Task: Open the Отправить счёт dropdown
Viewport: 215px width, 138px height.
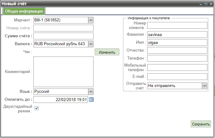Action: point(205,86)
